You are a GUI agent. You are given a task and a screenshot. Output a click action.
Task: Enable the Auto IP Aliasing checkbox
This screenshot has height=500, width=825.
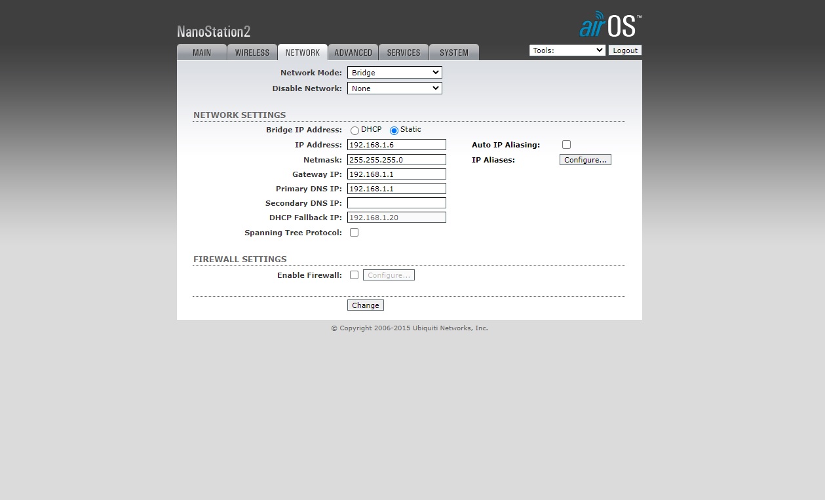(566, 145)
